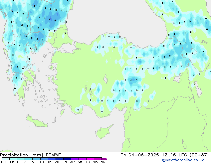This screenshot has width=211, height=163.
Task: Select the legend swatch between 10 and 15
Action: pyautogui.click(x=44, y=159)
